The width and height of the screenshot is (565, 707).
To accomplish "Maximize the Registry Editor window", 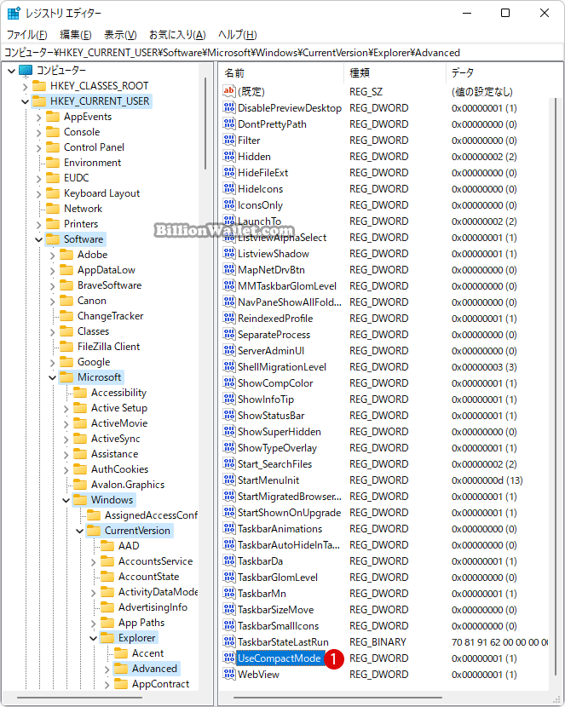I will [505, 13].
